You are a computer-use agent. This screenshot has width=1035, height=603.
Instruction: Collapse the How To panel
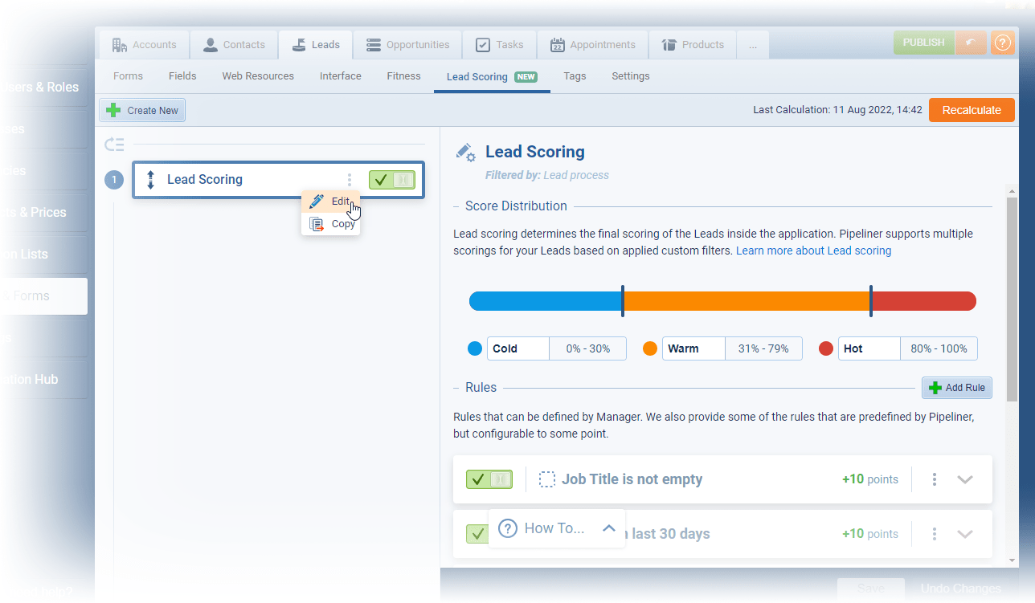609,528
